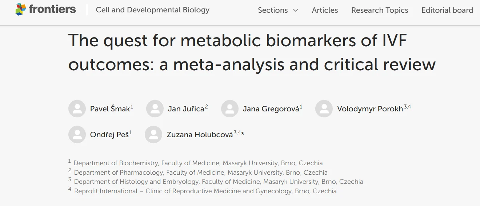Open Jana Gregorová author name link
480x206 pixels.
click(x=271, y=109)
